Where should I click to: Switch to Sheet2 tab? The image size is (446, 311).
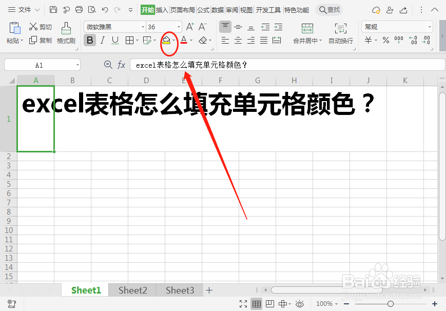pyautogui.click(x=132, y=290)
